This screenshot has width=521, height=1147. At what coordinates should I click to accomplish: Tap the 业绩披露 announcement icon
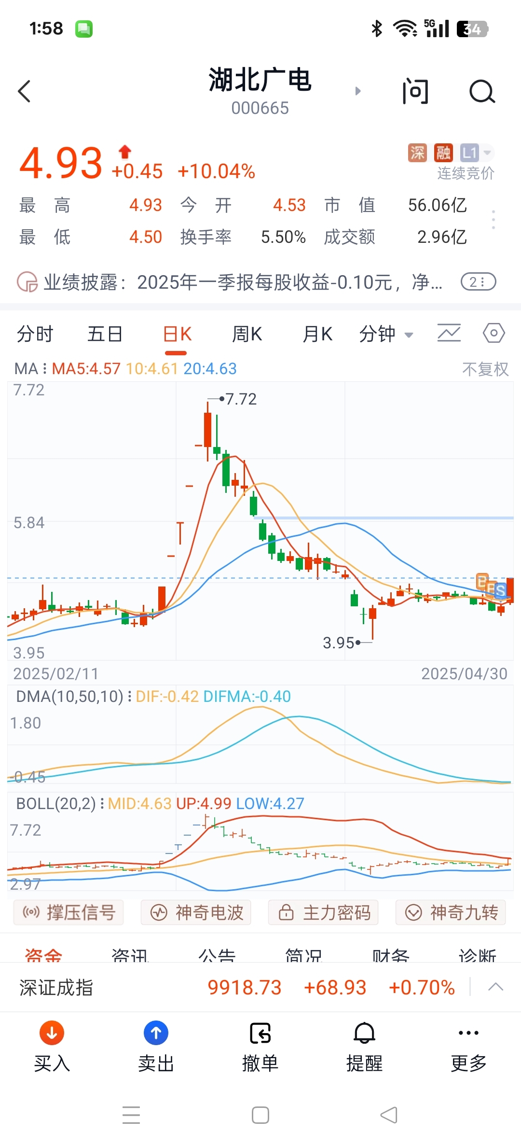coord(27,282)
